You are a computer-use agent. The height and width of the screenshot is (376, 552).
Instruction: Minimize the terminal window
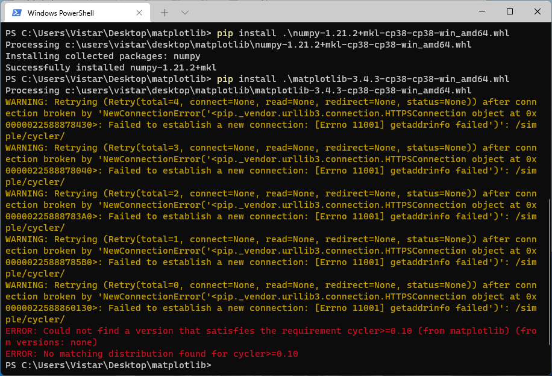pos(482,11)
